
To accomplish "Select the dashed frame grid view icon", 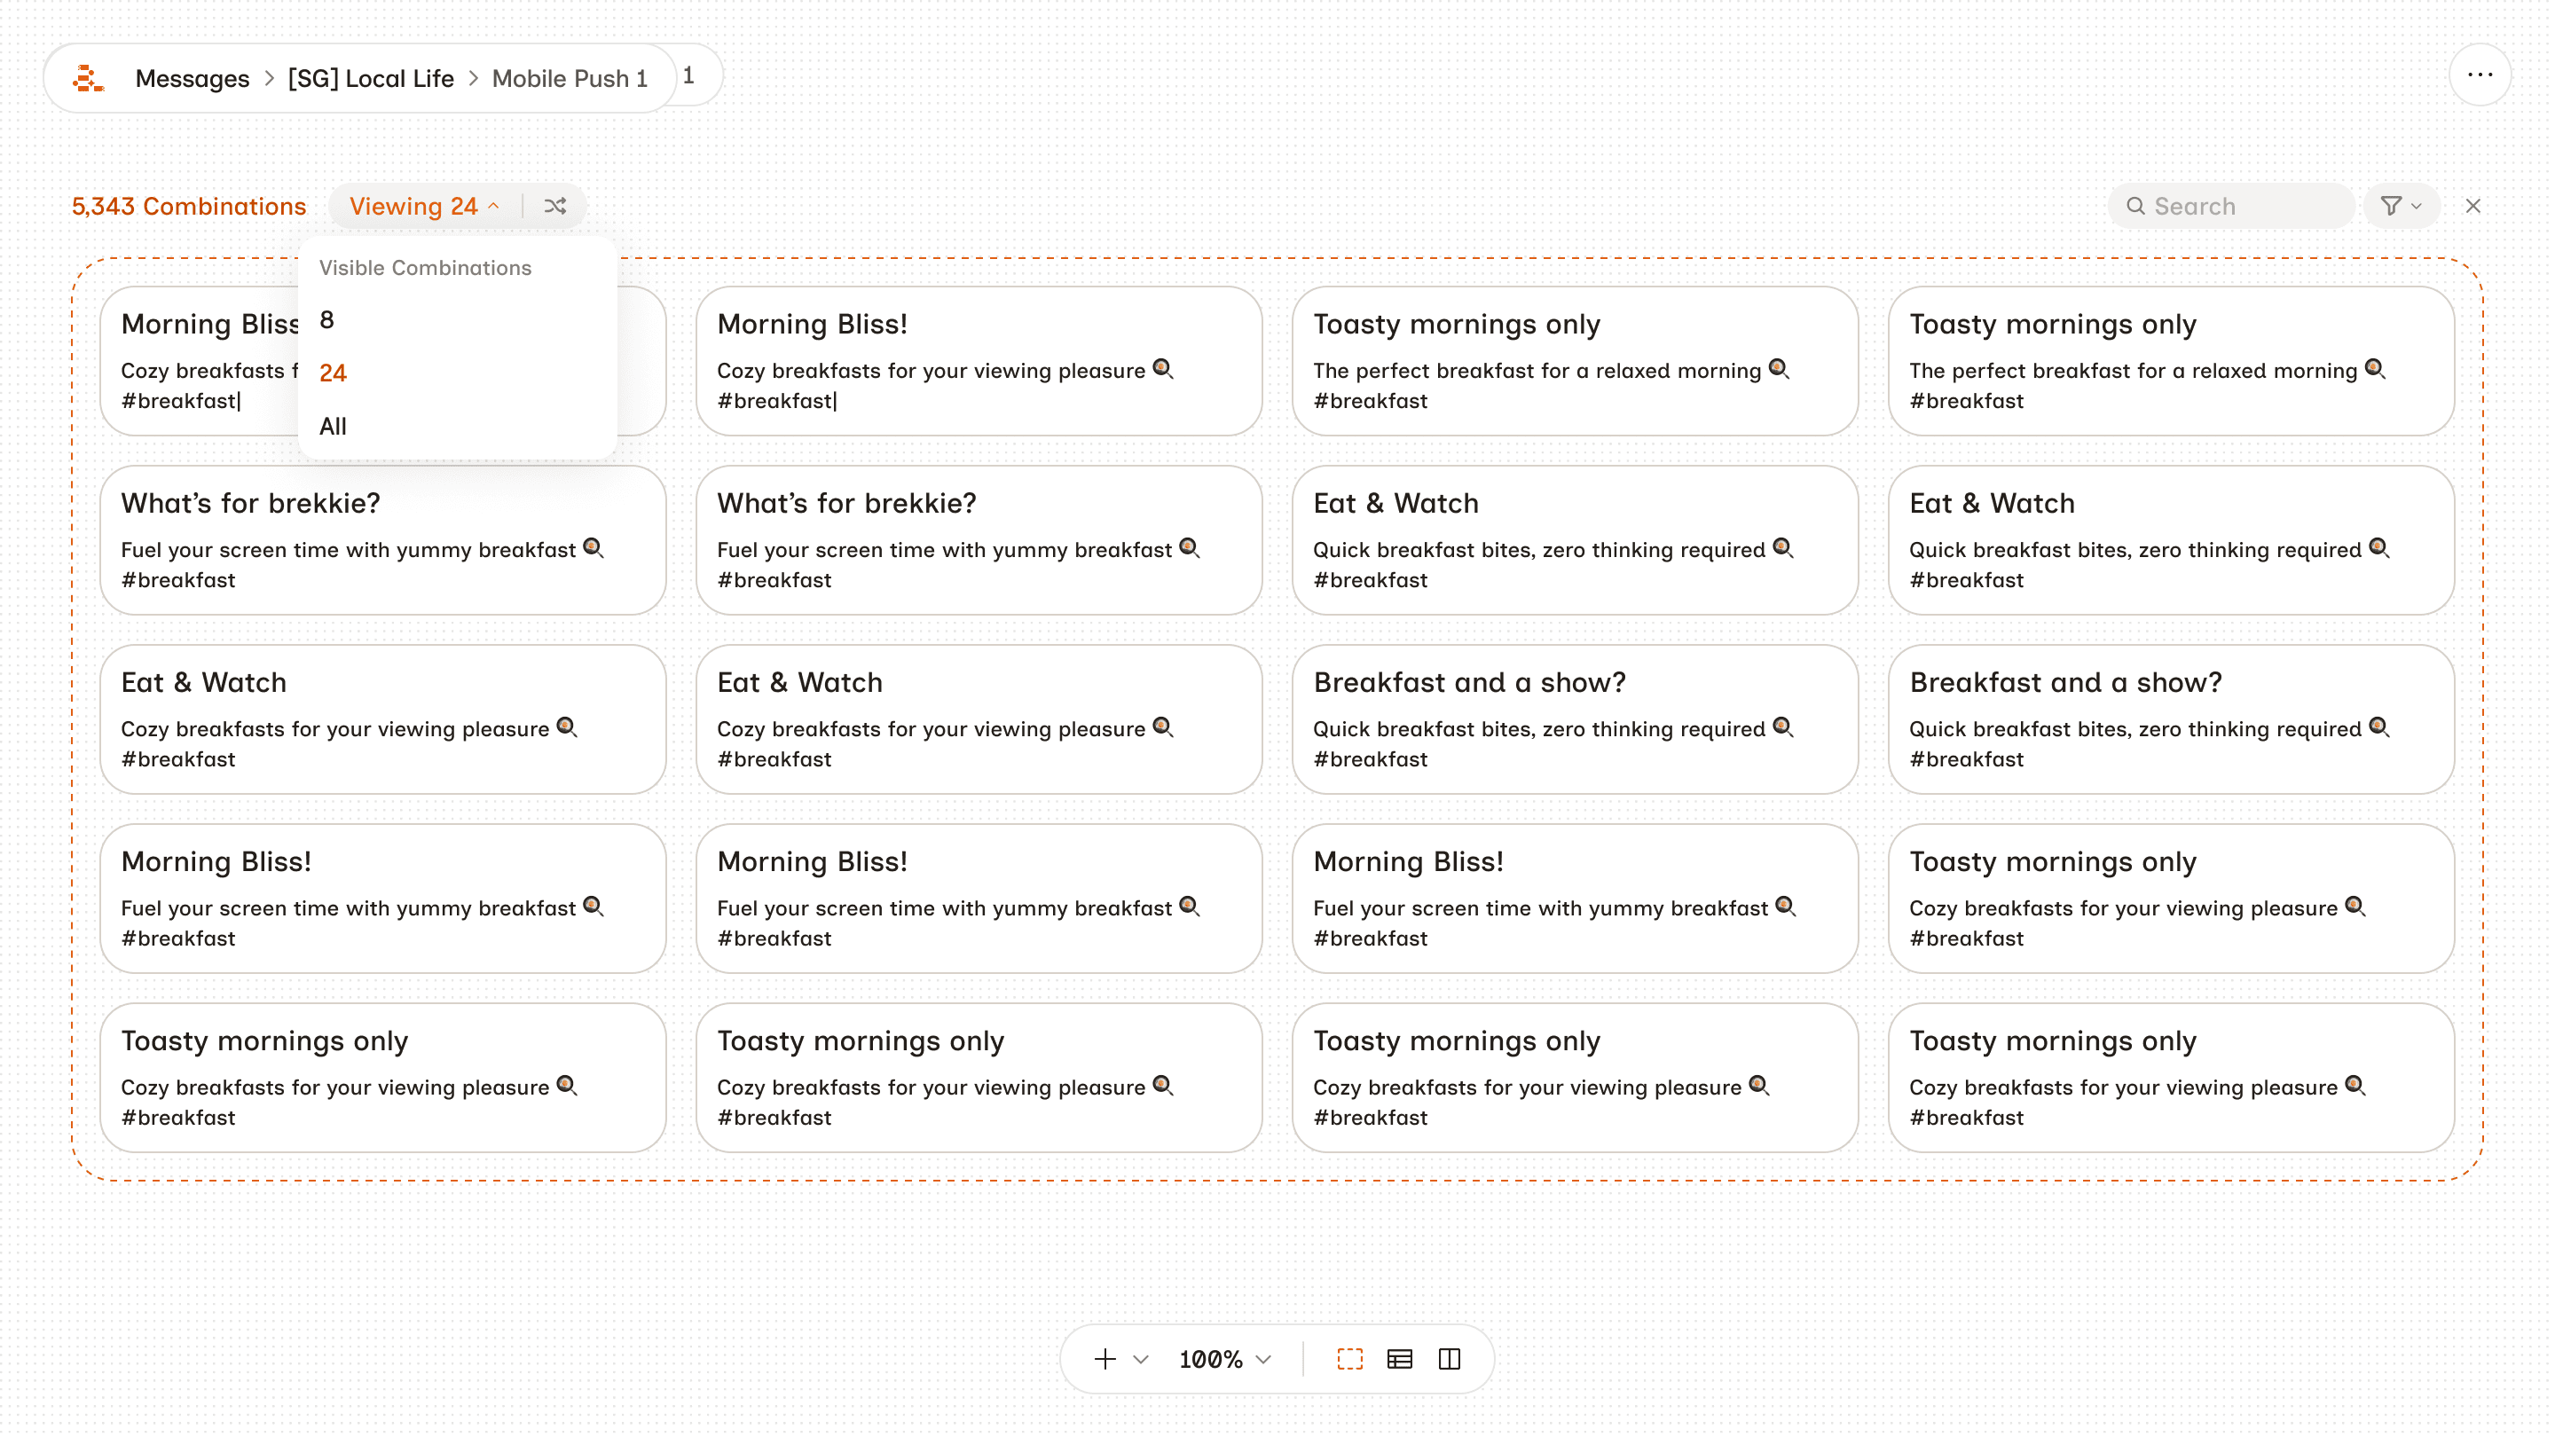I will [1350, 1359].
